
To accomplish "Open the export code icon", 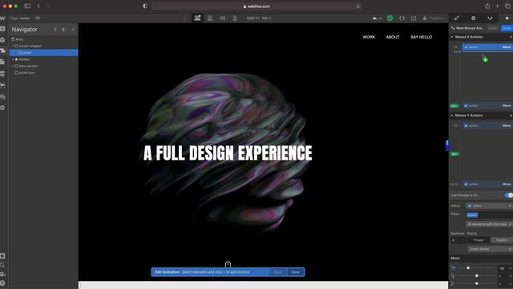I will tap(402, 18).
